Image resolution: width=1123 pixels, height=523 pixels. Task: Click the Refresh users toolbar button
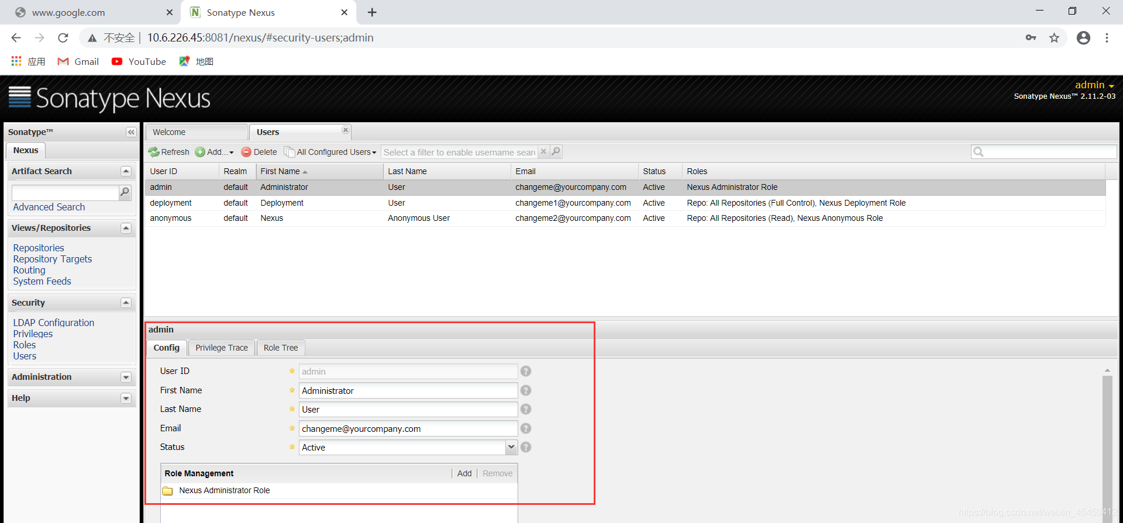[x=169, y=152]
